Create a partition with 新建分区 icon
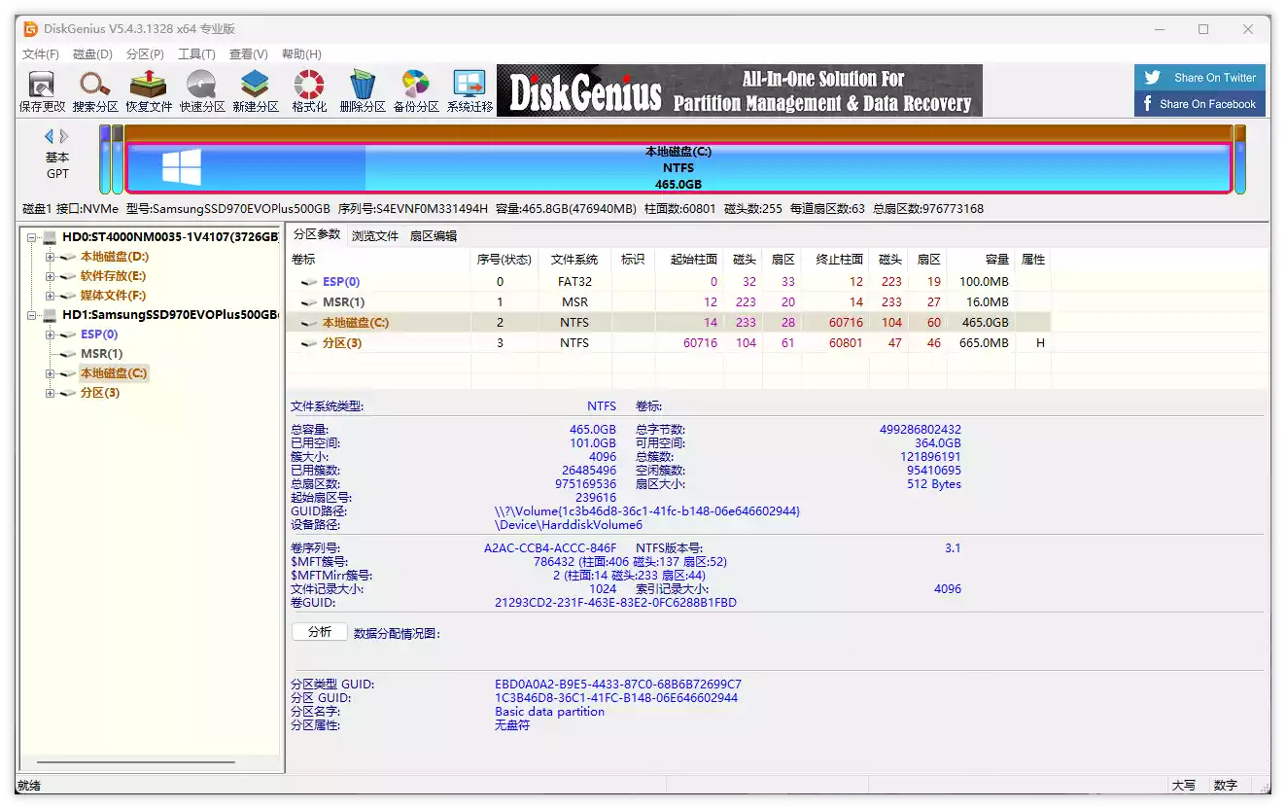Image resolution: width=1286 pixels, height=809 pixels. click(x=256, y=91)
